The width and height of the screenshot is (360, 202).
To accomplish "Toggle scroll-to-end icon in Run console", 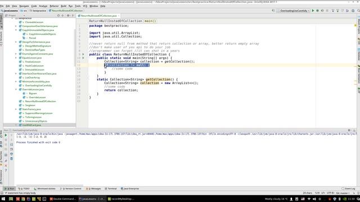I will (11, 149).
